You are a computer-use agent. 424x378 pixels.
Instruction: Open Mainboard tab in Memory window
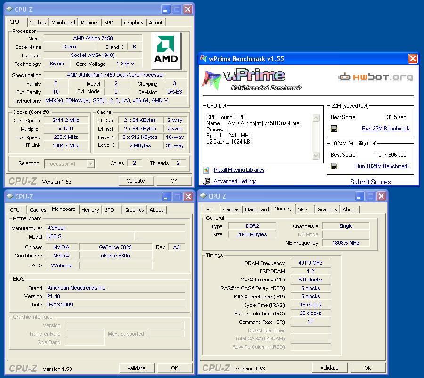pyautogui.click(x=257, y=209)
